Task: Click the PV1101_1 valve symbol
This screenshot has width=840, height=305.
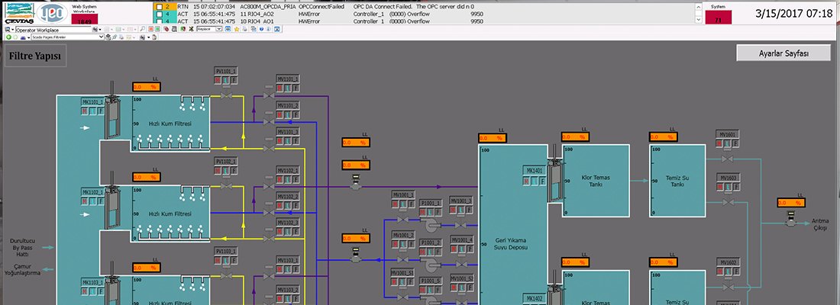Action: tap(226, 97)
